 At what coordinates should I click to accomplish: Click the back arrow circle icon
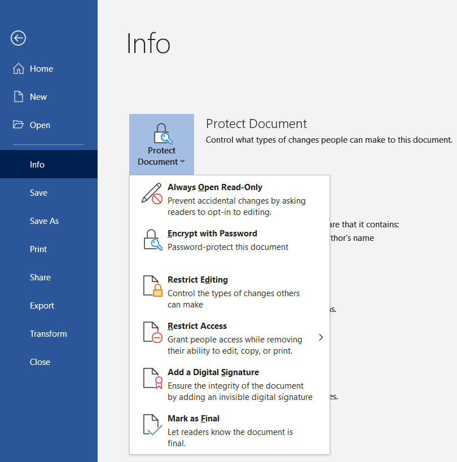[x=18, y=38]
